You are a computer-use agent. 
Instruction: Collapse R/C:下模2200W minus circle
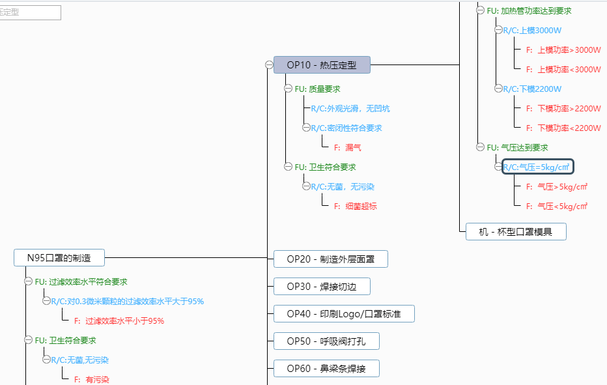(498, 89)
